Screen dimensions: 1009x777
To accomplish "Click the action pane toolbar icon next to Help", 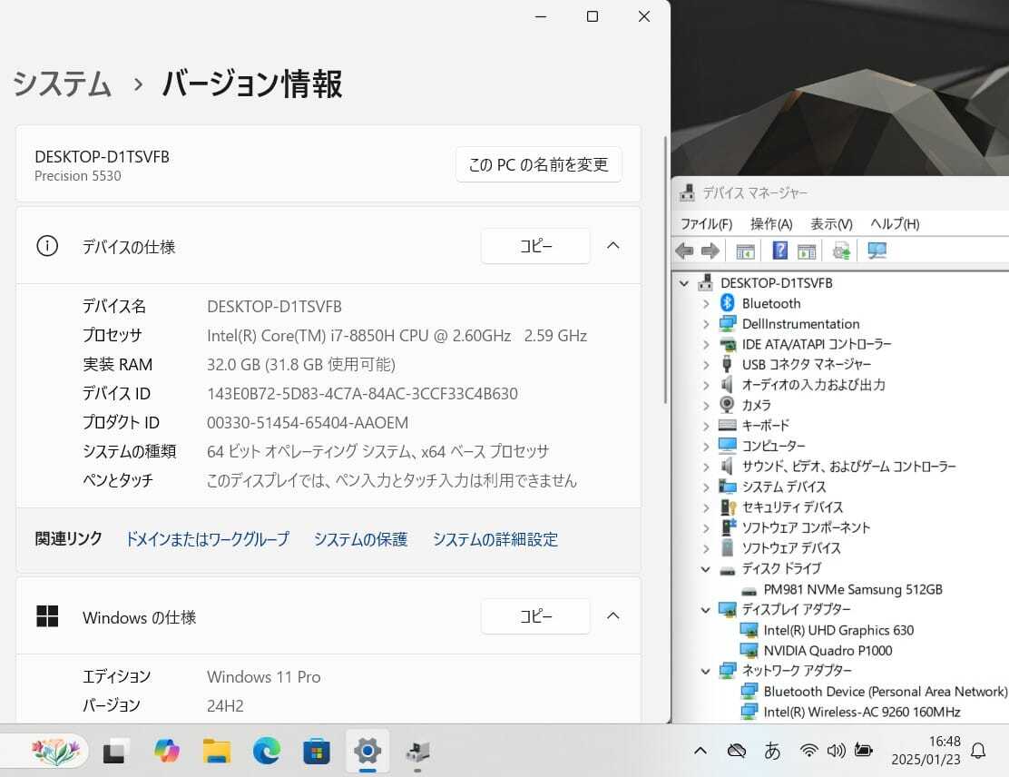I will click(x=807, y=251).
